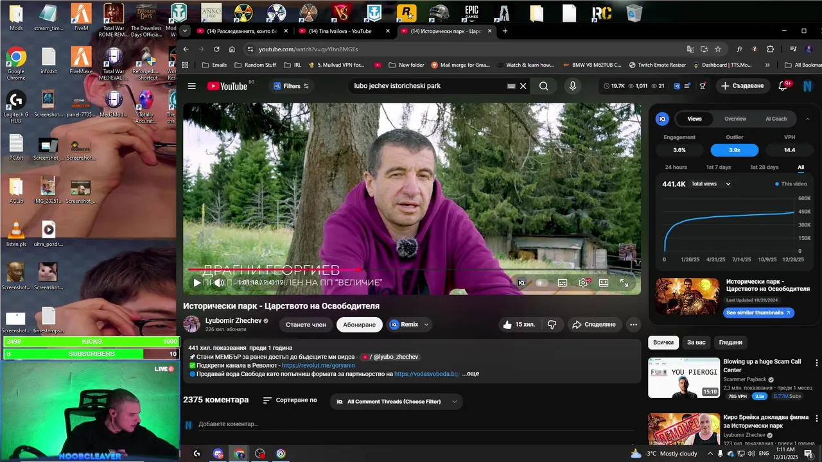The width and height of the screenshot is (822, 462).
Task: Toggle subtitles with the captions button
Action: click(563, 283)
